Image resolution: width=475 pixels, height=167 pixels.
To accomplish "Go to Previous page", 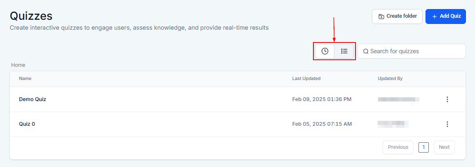I will tap(398, 147).
